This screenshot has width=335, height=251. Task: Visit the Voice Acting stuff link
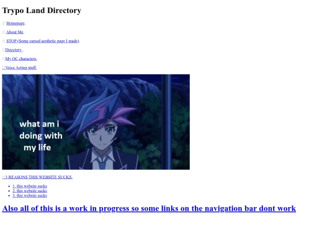coord(20,68)
